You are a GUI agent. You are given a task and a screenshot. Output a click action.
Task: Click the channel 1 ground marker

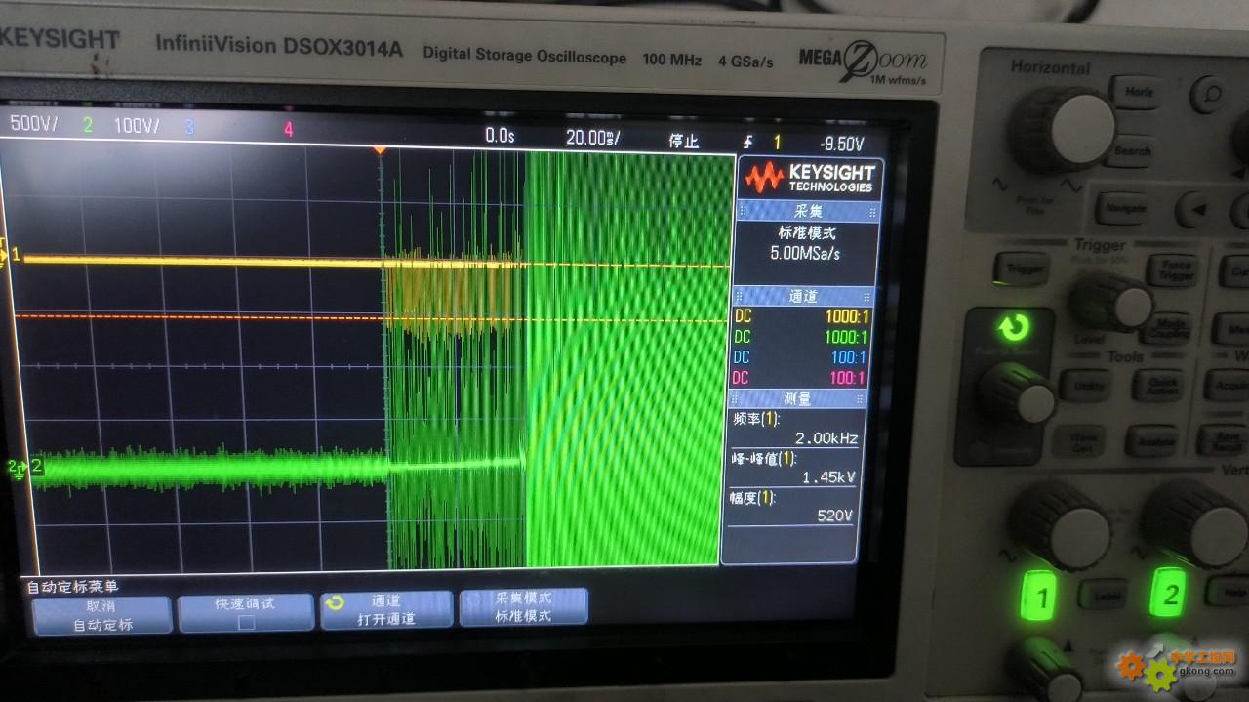[12, 255]
